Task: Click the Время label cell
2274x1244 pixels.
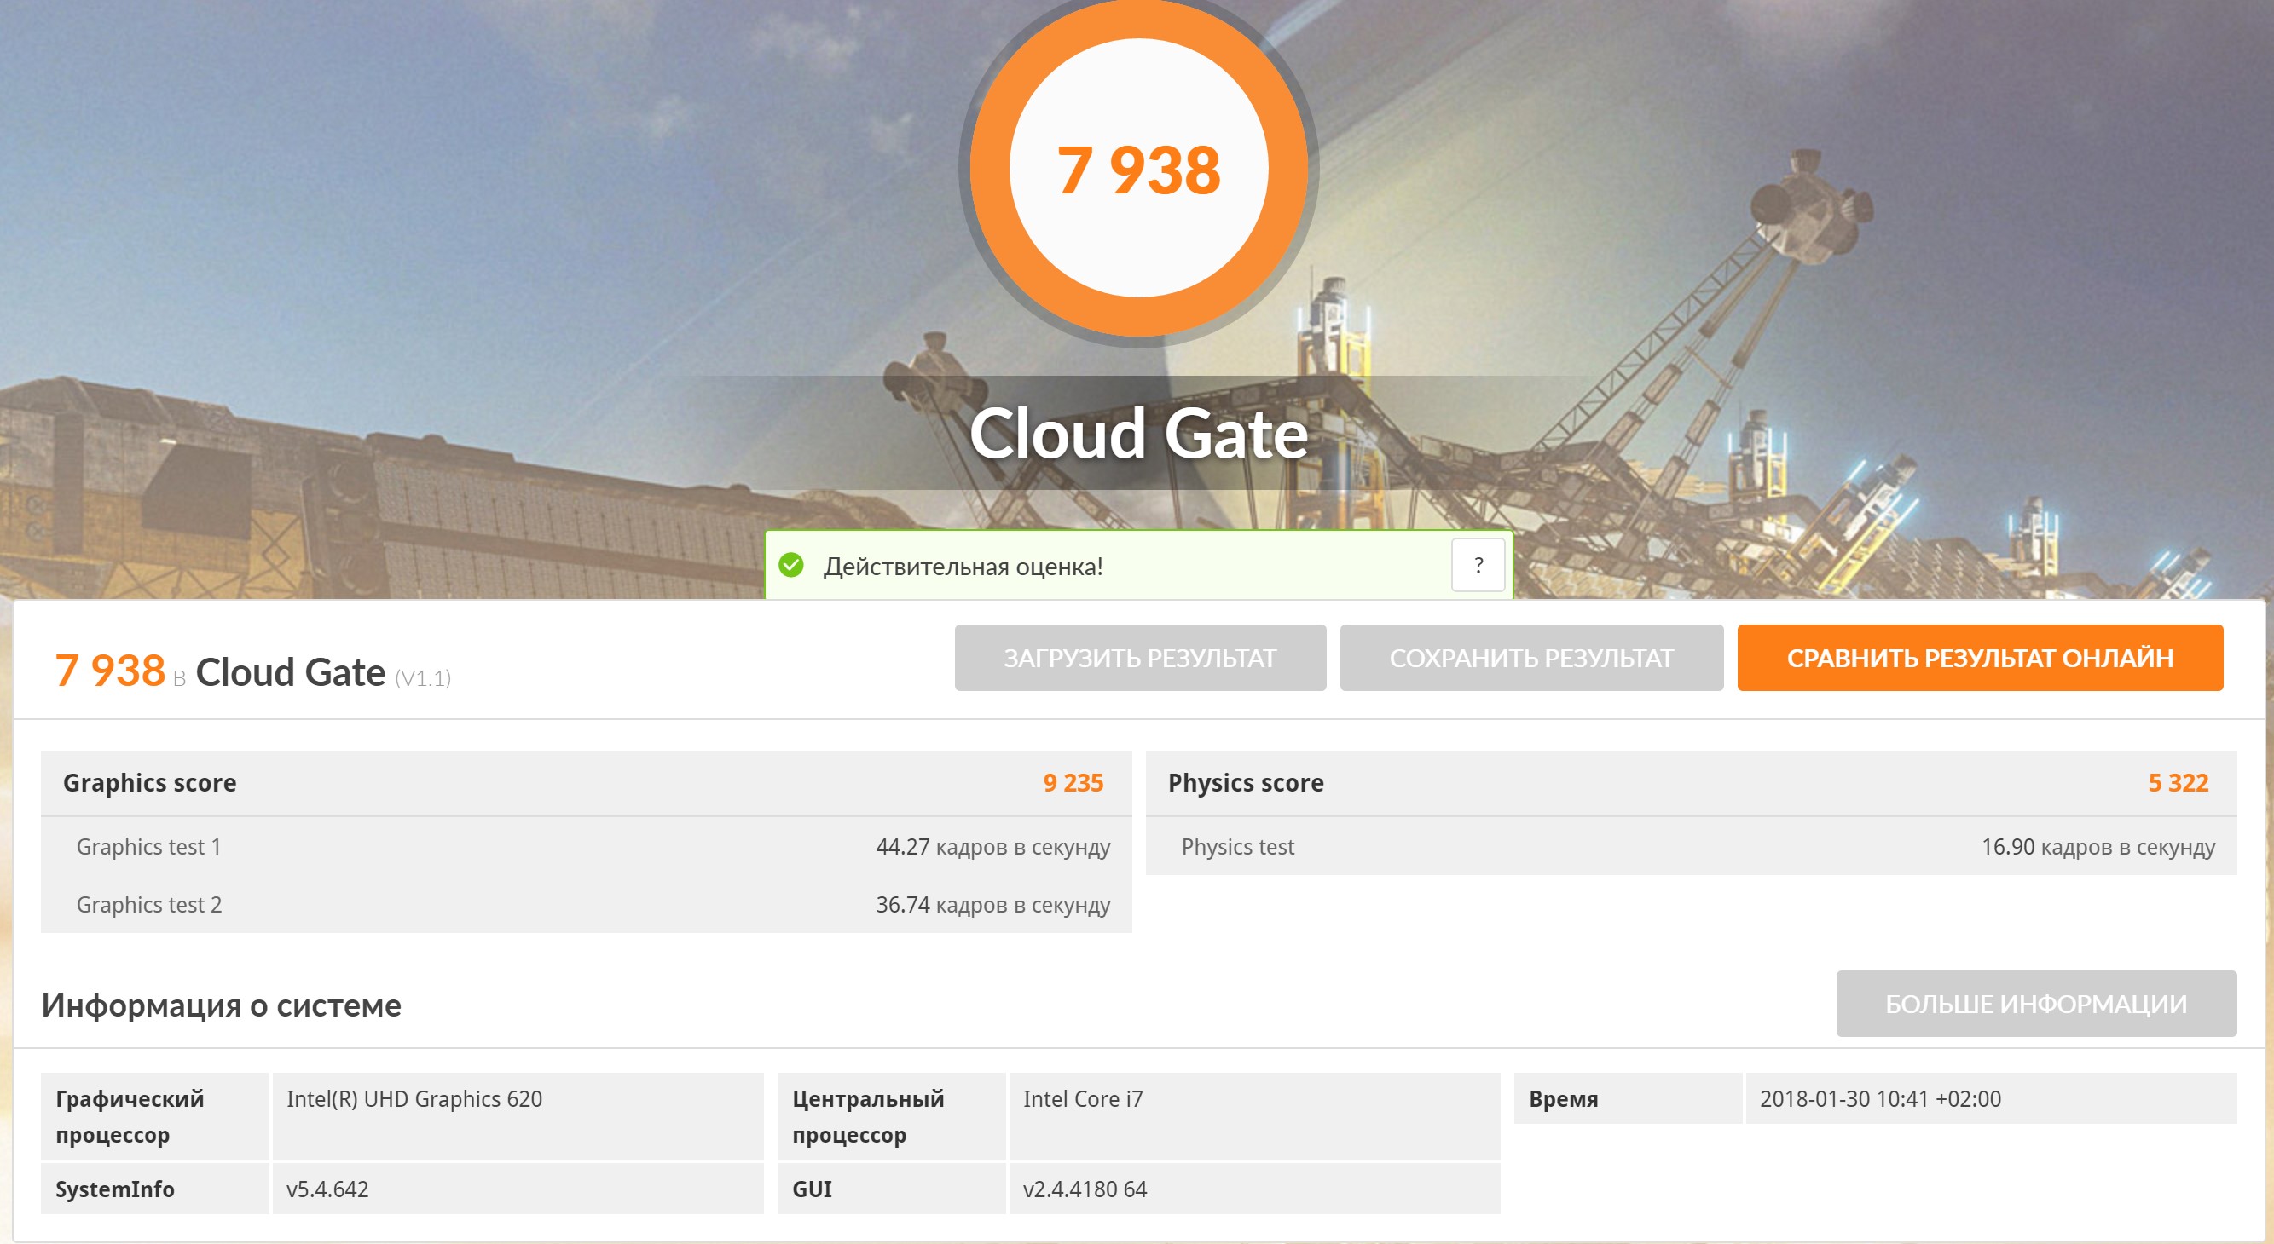Action: [1628, 1098]
